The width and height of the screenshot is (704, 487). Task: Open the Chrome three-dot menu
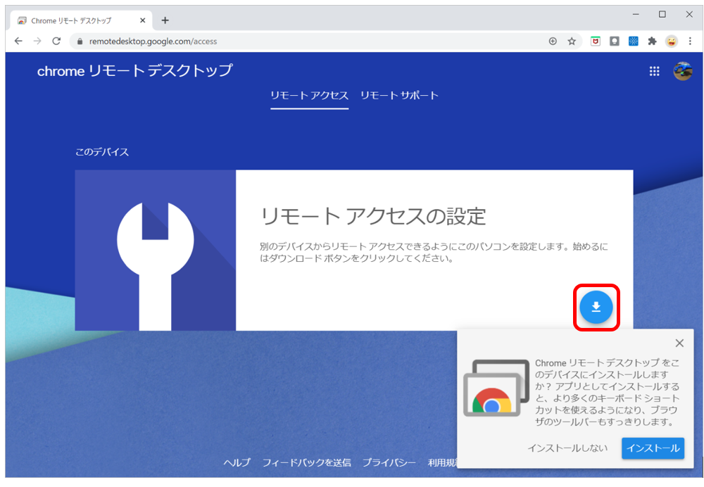[690, 42]
